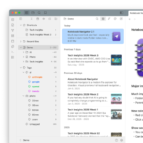The width and height of the screenshot is (143, 143).
Task: Open the sort order options in the list pane
Action: 109,19
